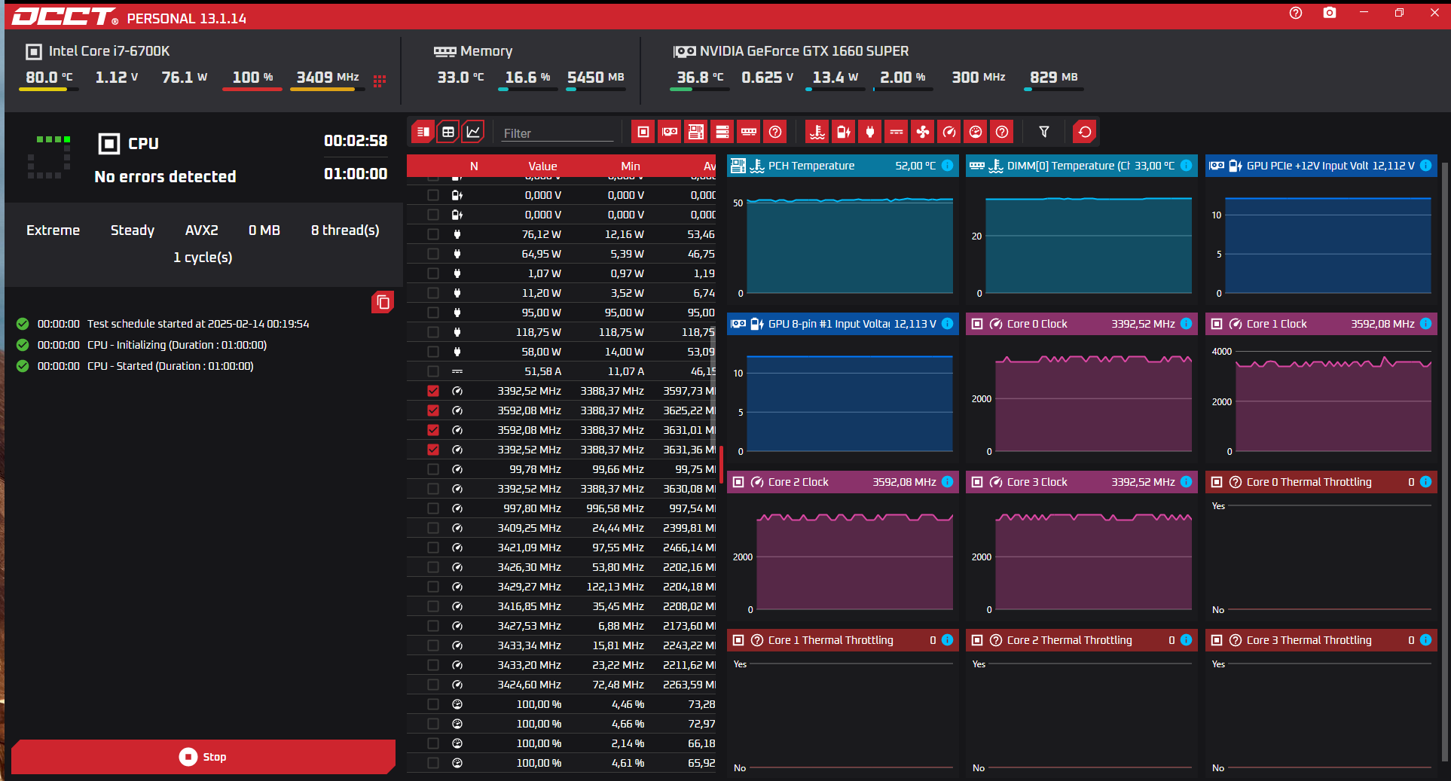
Task: Switch to the table view mode
Action: (448, 132)
